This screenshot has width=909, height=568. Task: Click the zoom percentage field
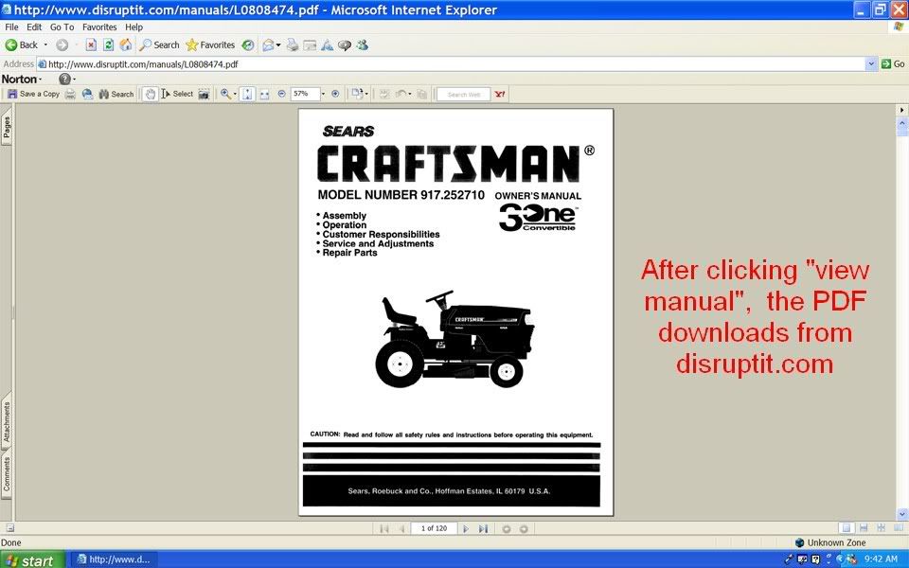coord(306,94)
